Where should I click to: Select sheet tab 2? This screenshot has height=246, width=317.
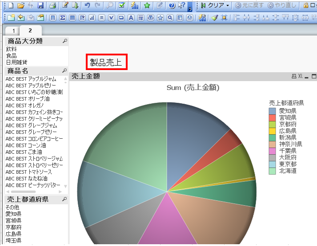(30, 31)
